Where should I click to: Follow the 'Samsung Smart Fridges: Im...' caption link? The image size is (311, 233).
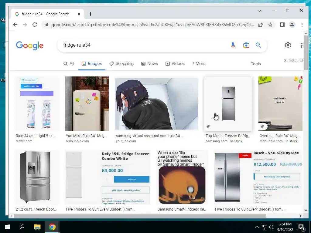tap(182, 209)
